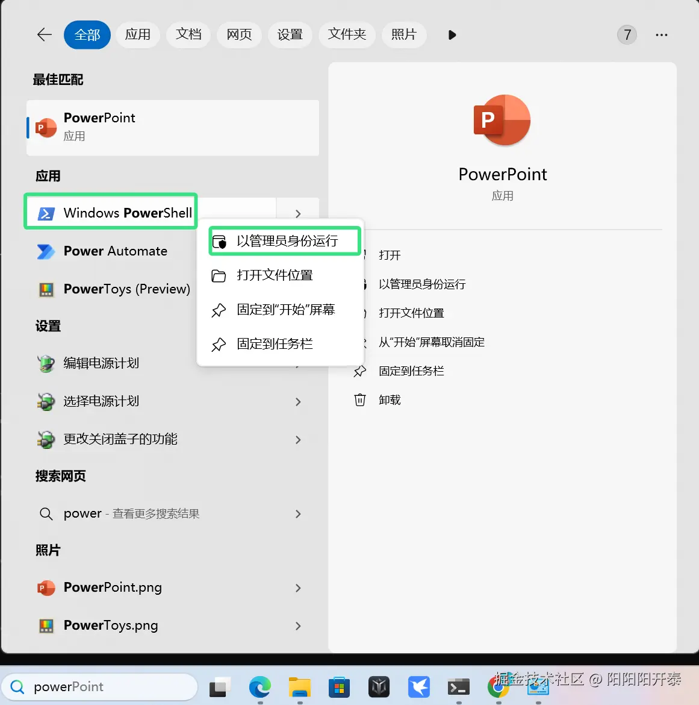Click pin icon beside context menu 固定到任务栏

coord(219,345)
